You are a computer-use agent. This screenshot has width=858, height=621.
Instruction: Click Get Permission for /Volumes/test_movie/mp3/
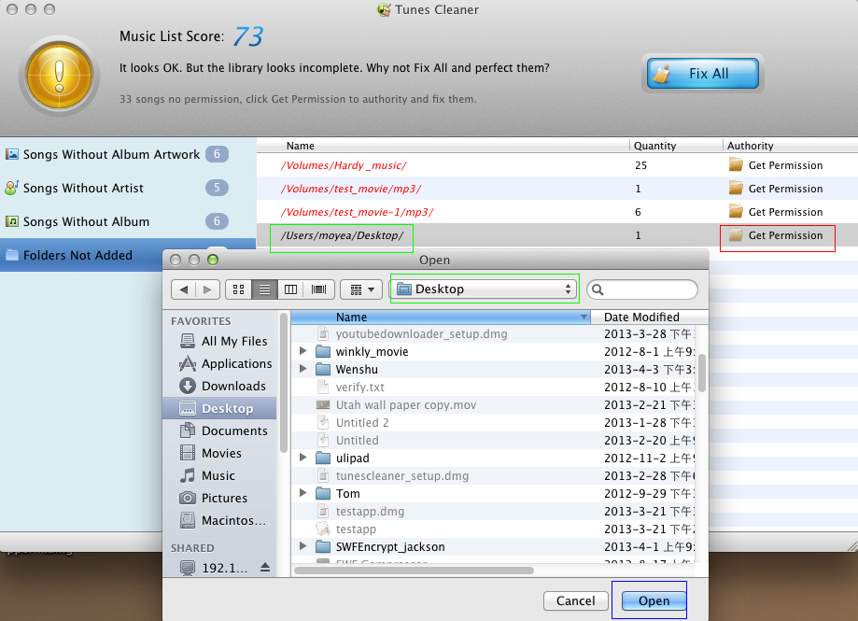[x=776, y=189]
